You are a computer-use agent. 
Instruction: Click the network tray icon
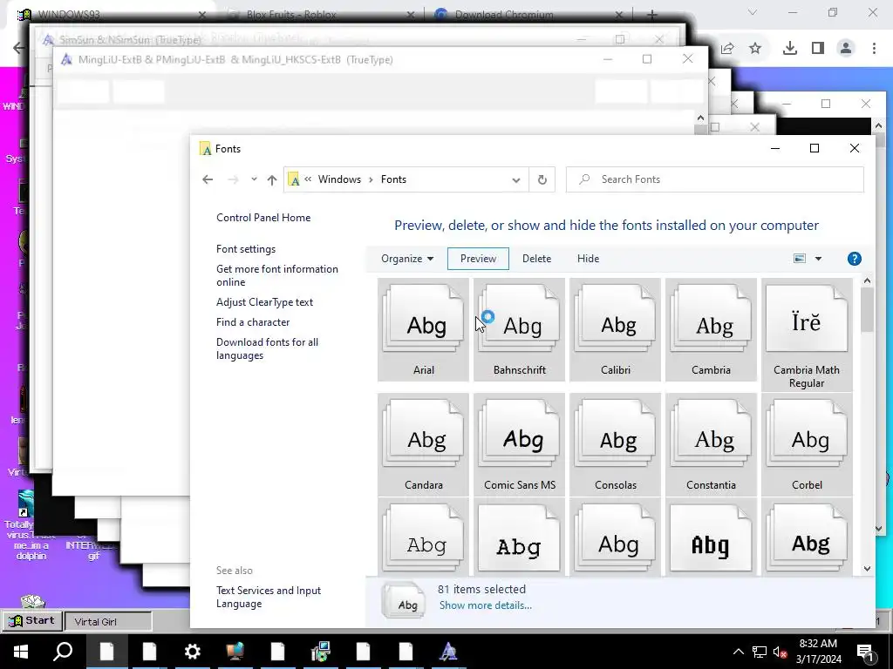(x=760, y=652)
